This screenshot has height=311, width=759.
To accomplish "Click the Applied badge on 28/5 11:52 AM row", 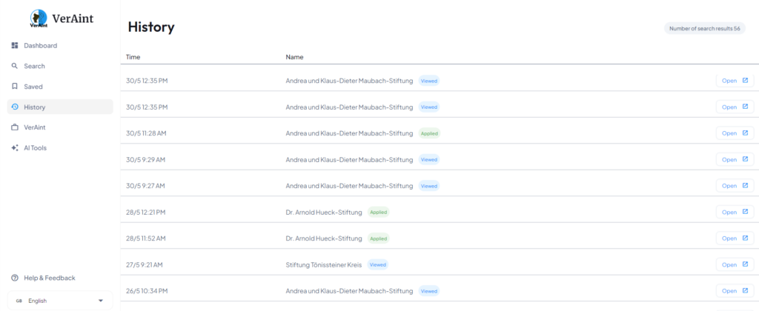I will [378, 238].
